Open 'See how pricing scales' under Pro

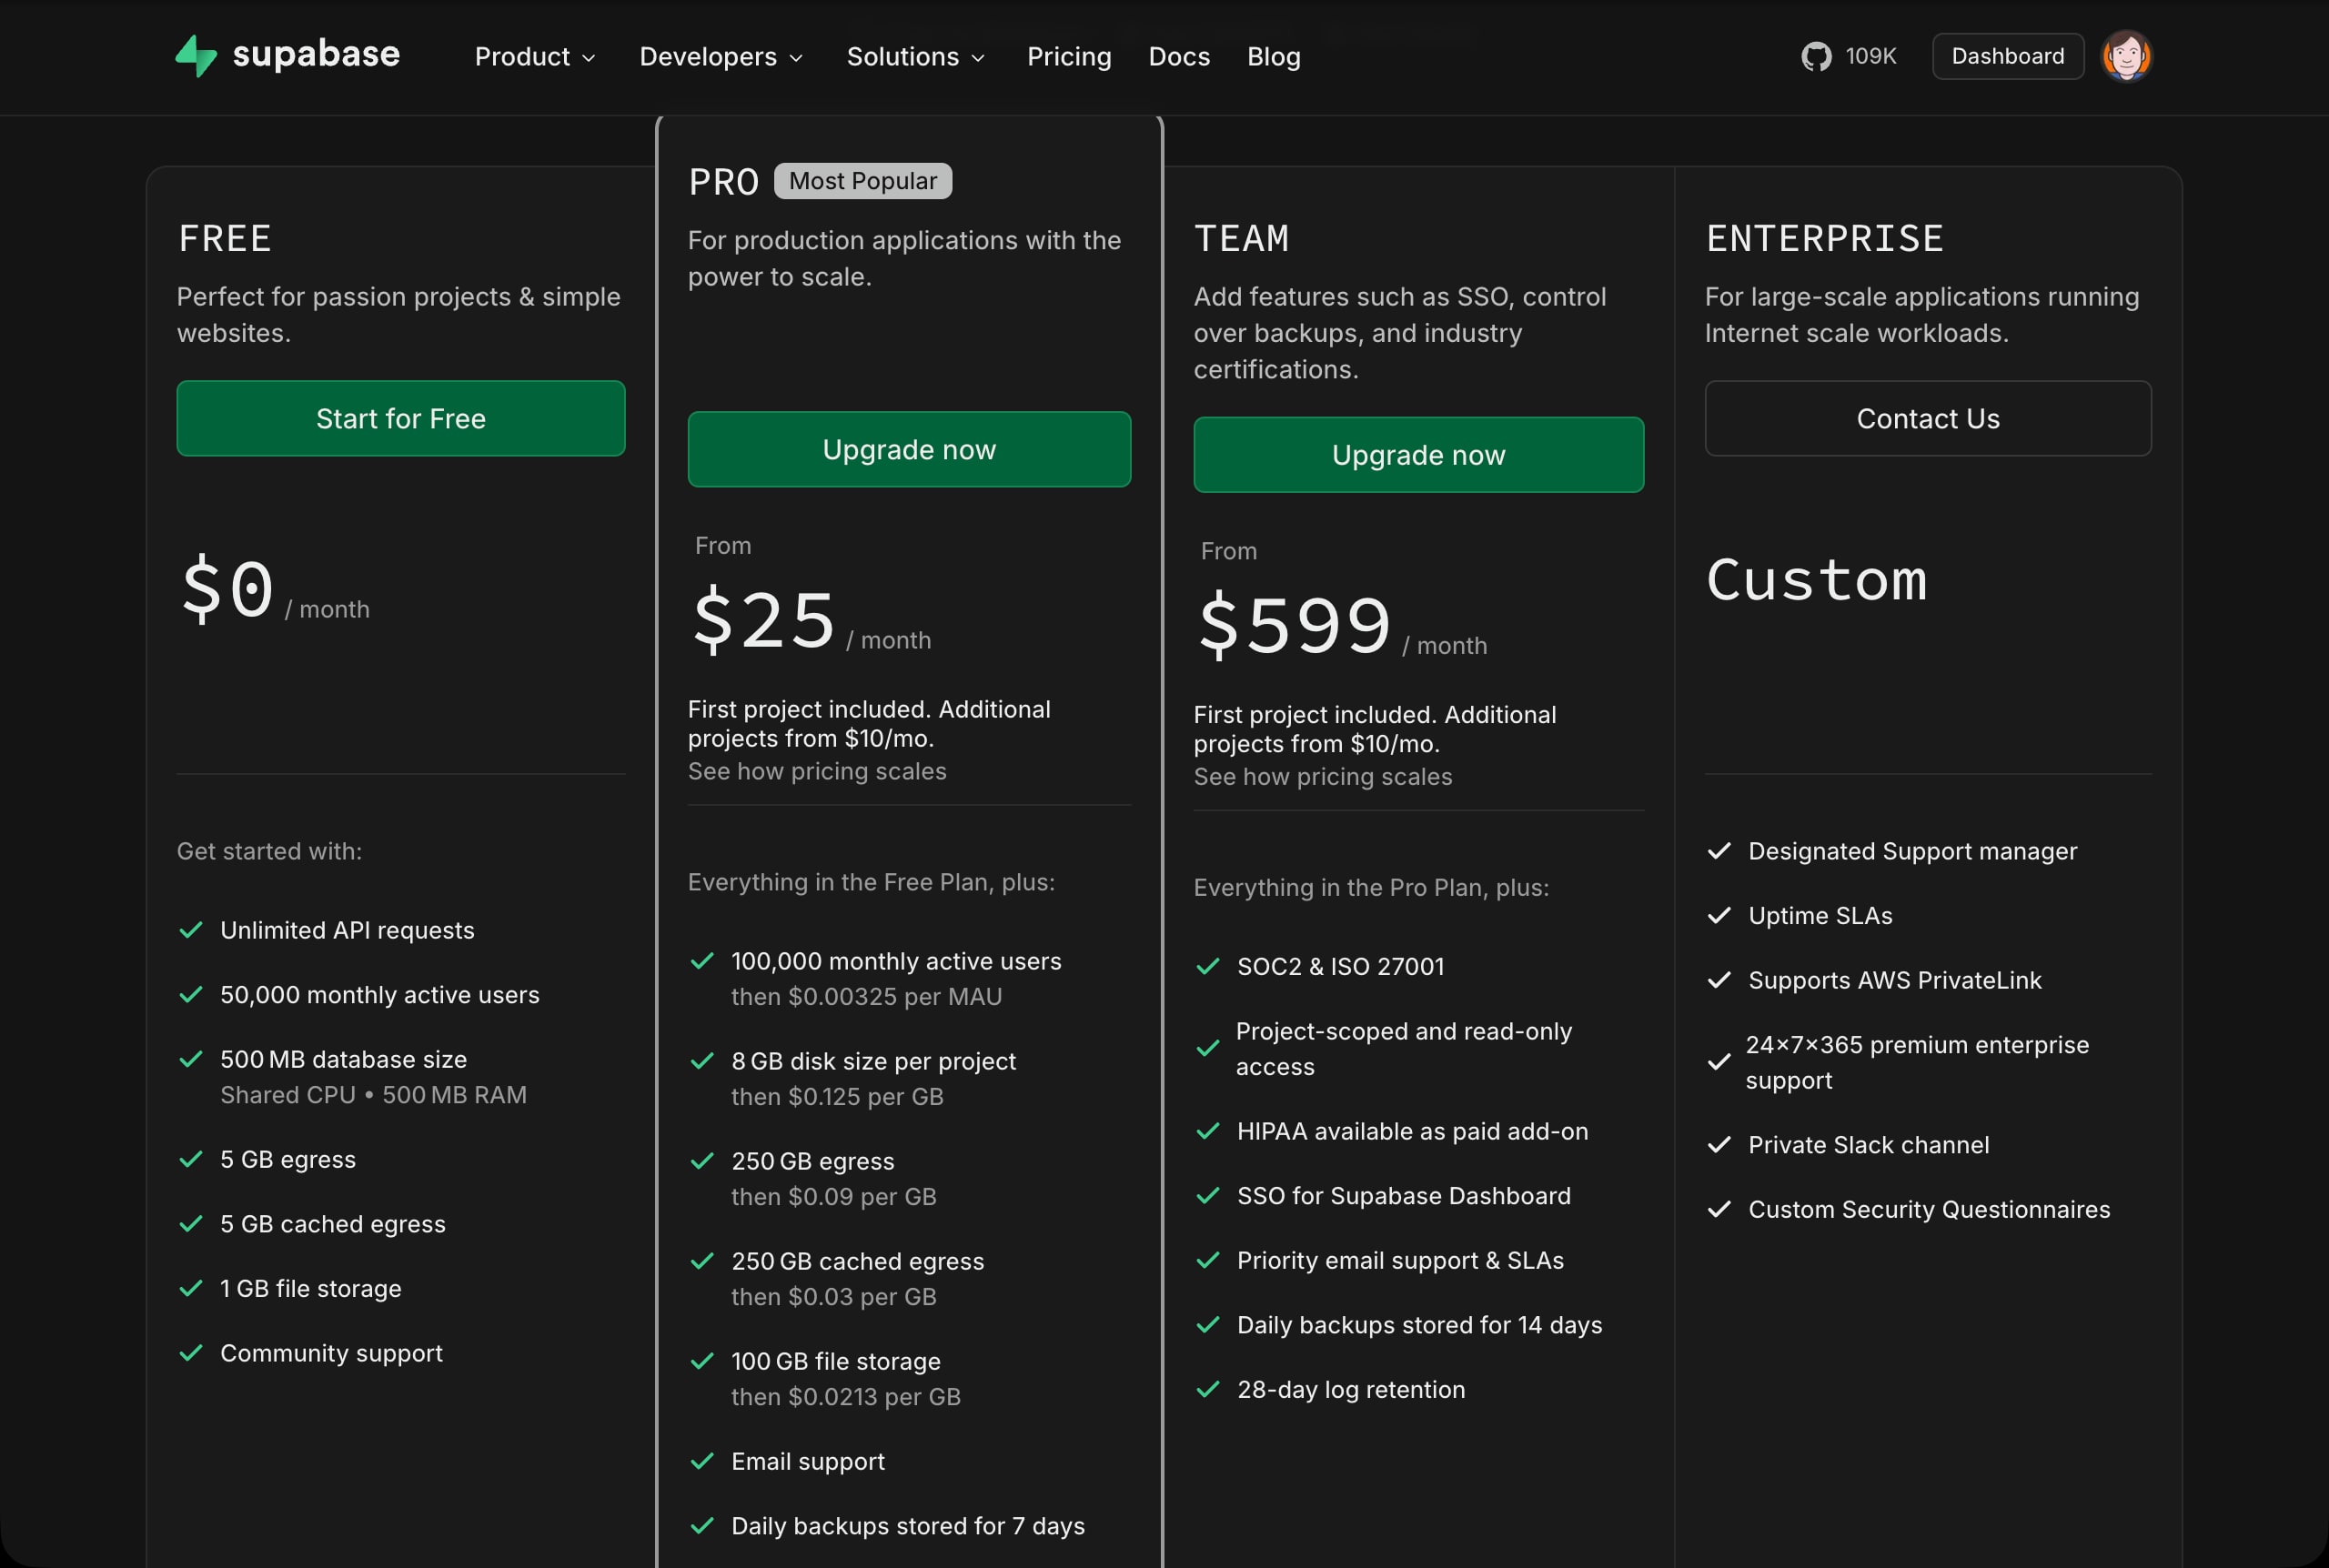click(817, 771)
